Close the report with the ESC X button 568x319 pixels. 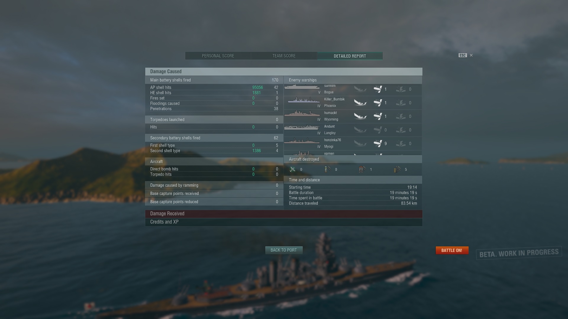(x=471, y=55)
